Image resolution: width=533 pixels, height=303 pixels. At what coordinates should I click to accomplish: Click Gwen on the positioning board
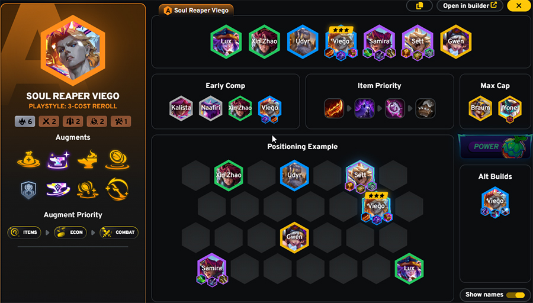tap(294, 237)
